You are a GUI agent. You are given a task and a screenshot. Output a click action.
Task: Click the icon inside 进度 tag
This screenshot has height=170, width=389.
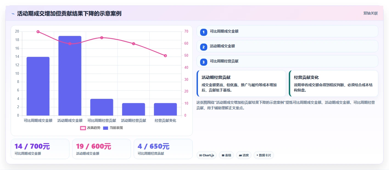click(x=240, y=155)
